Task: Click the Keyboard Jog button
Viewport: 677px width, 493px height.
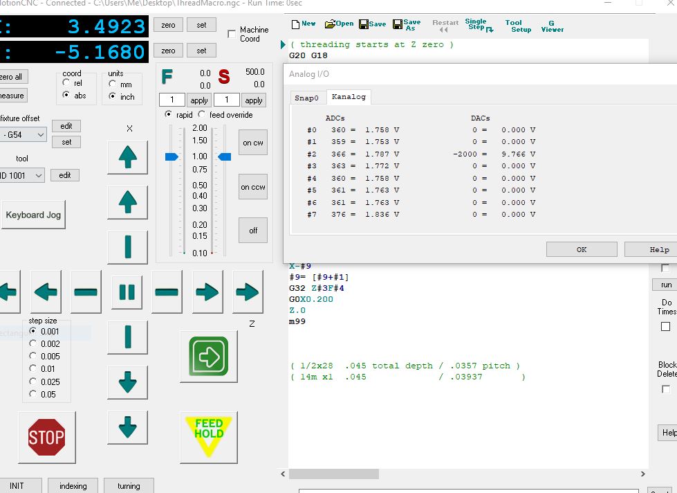Action: pyautogui.click(x=33, y=215)
